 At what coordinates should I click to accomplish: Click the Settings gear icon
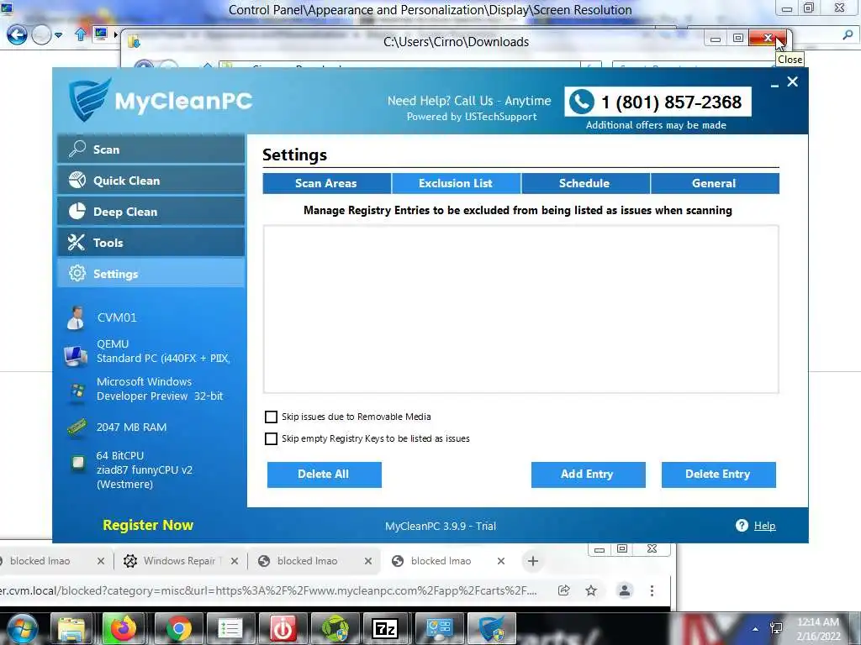pos(77,273)
